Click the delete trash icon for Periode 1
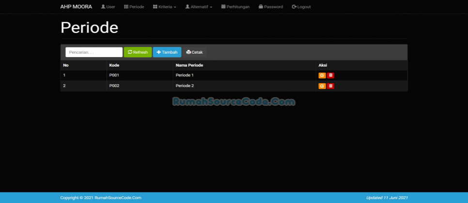This screenshot has height=203, width=468. (x=330, y=75)
